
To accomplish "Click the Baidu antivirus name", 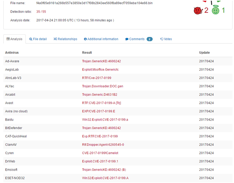I will click(x=9, y=120).
